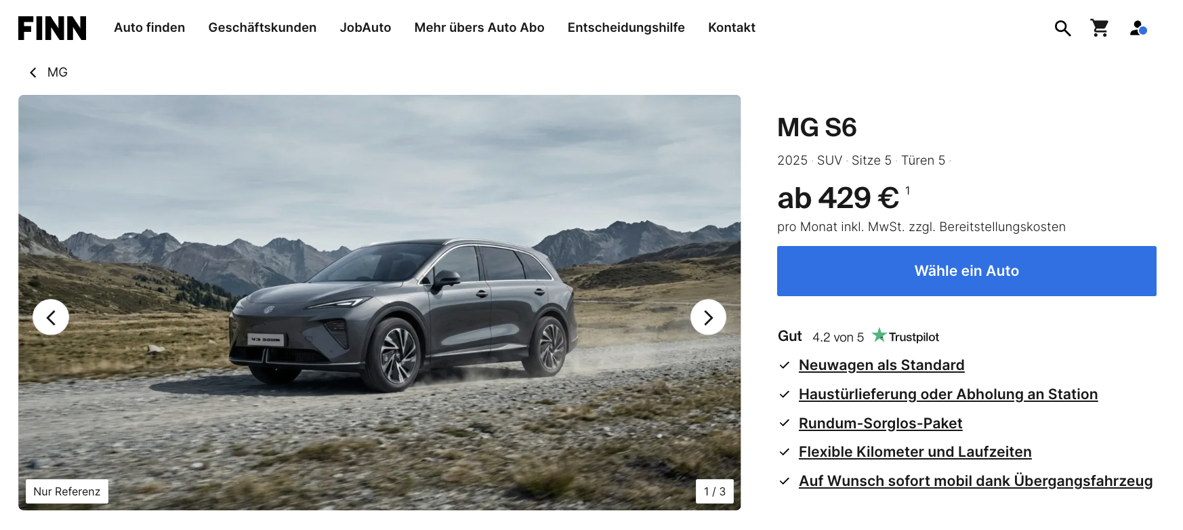Open Rundum-Sorglos-Paket link
This screenshot has width=1183, height=530.
[x=880, y=424]
